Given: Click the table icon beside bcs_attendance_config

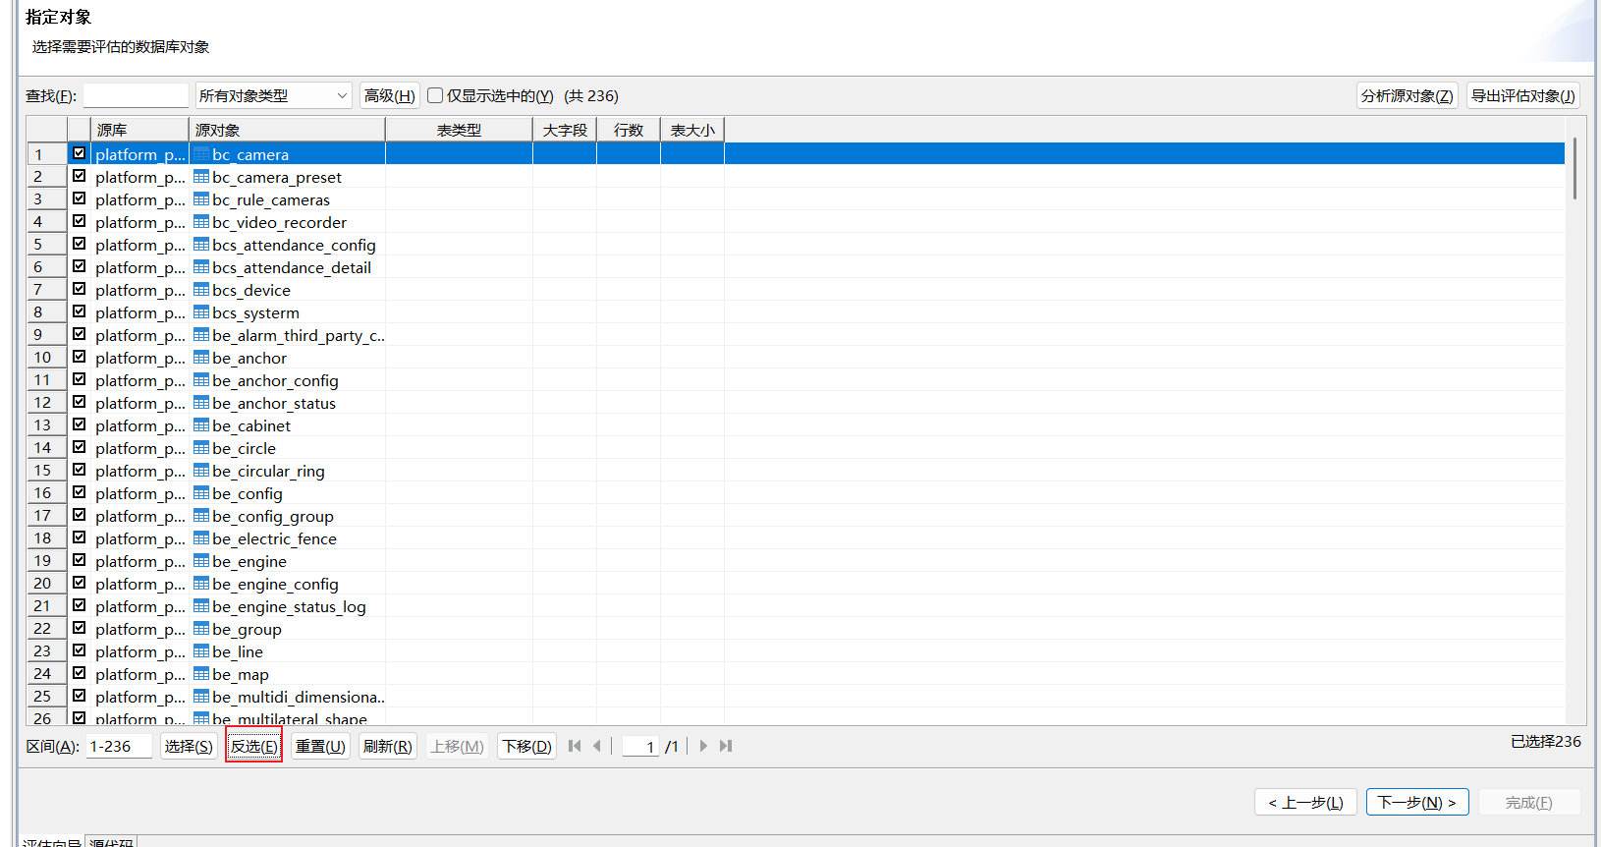Looking at the screenshot, I should coord(201,244).
